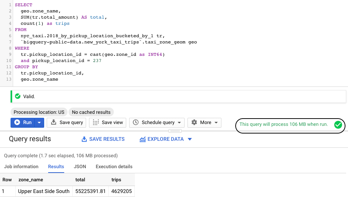Click the gear icon in More
Viewport: 348px width, 197px height.
(194, 123)
